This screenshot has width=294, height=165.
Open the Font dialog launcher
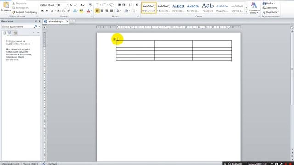click(92, 16)
